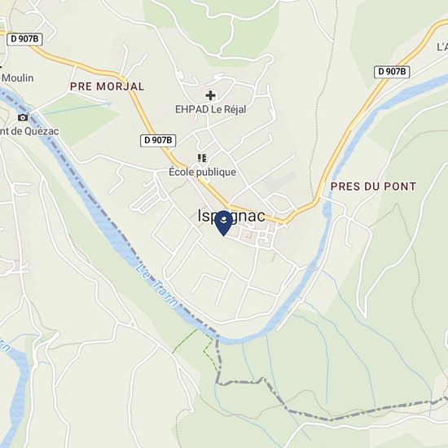Click the École publique school icon
448x448 pixels.
202,158
